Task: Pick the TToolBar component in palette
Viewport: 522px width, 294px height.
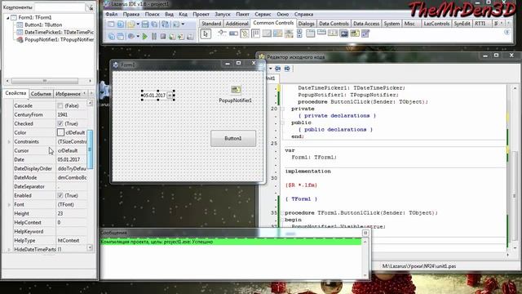Action: point(277,33)
